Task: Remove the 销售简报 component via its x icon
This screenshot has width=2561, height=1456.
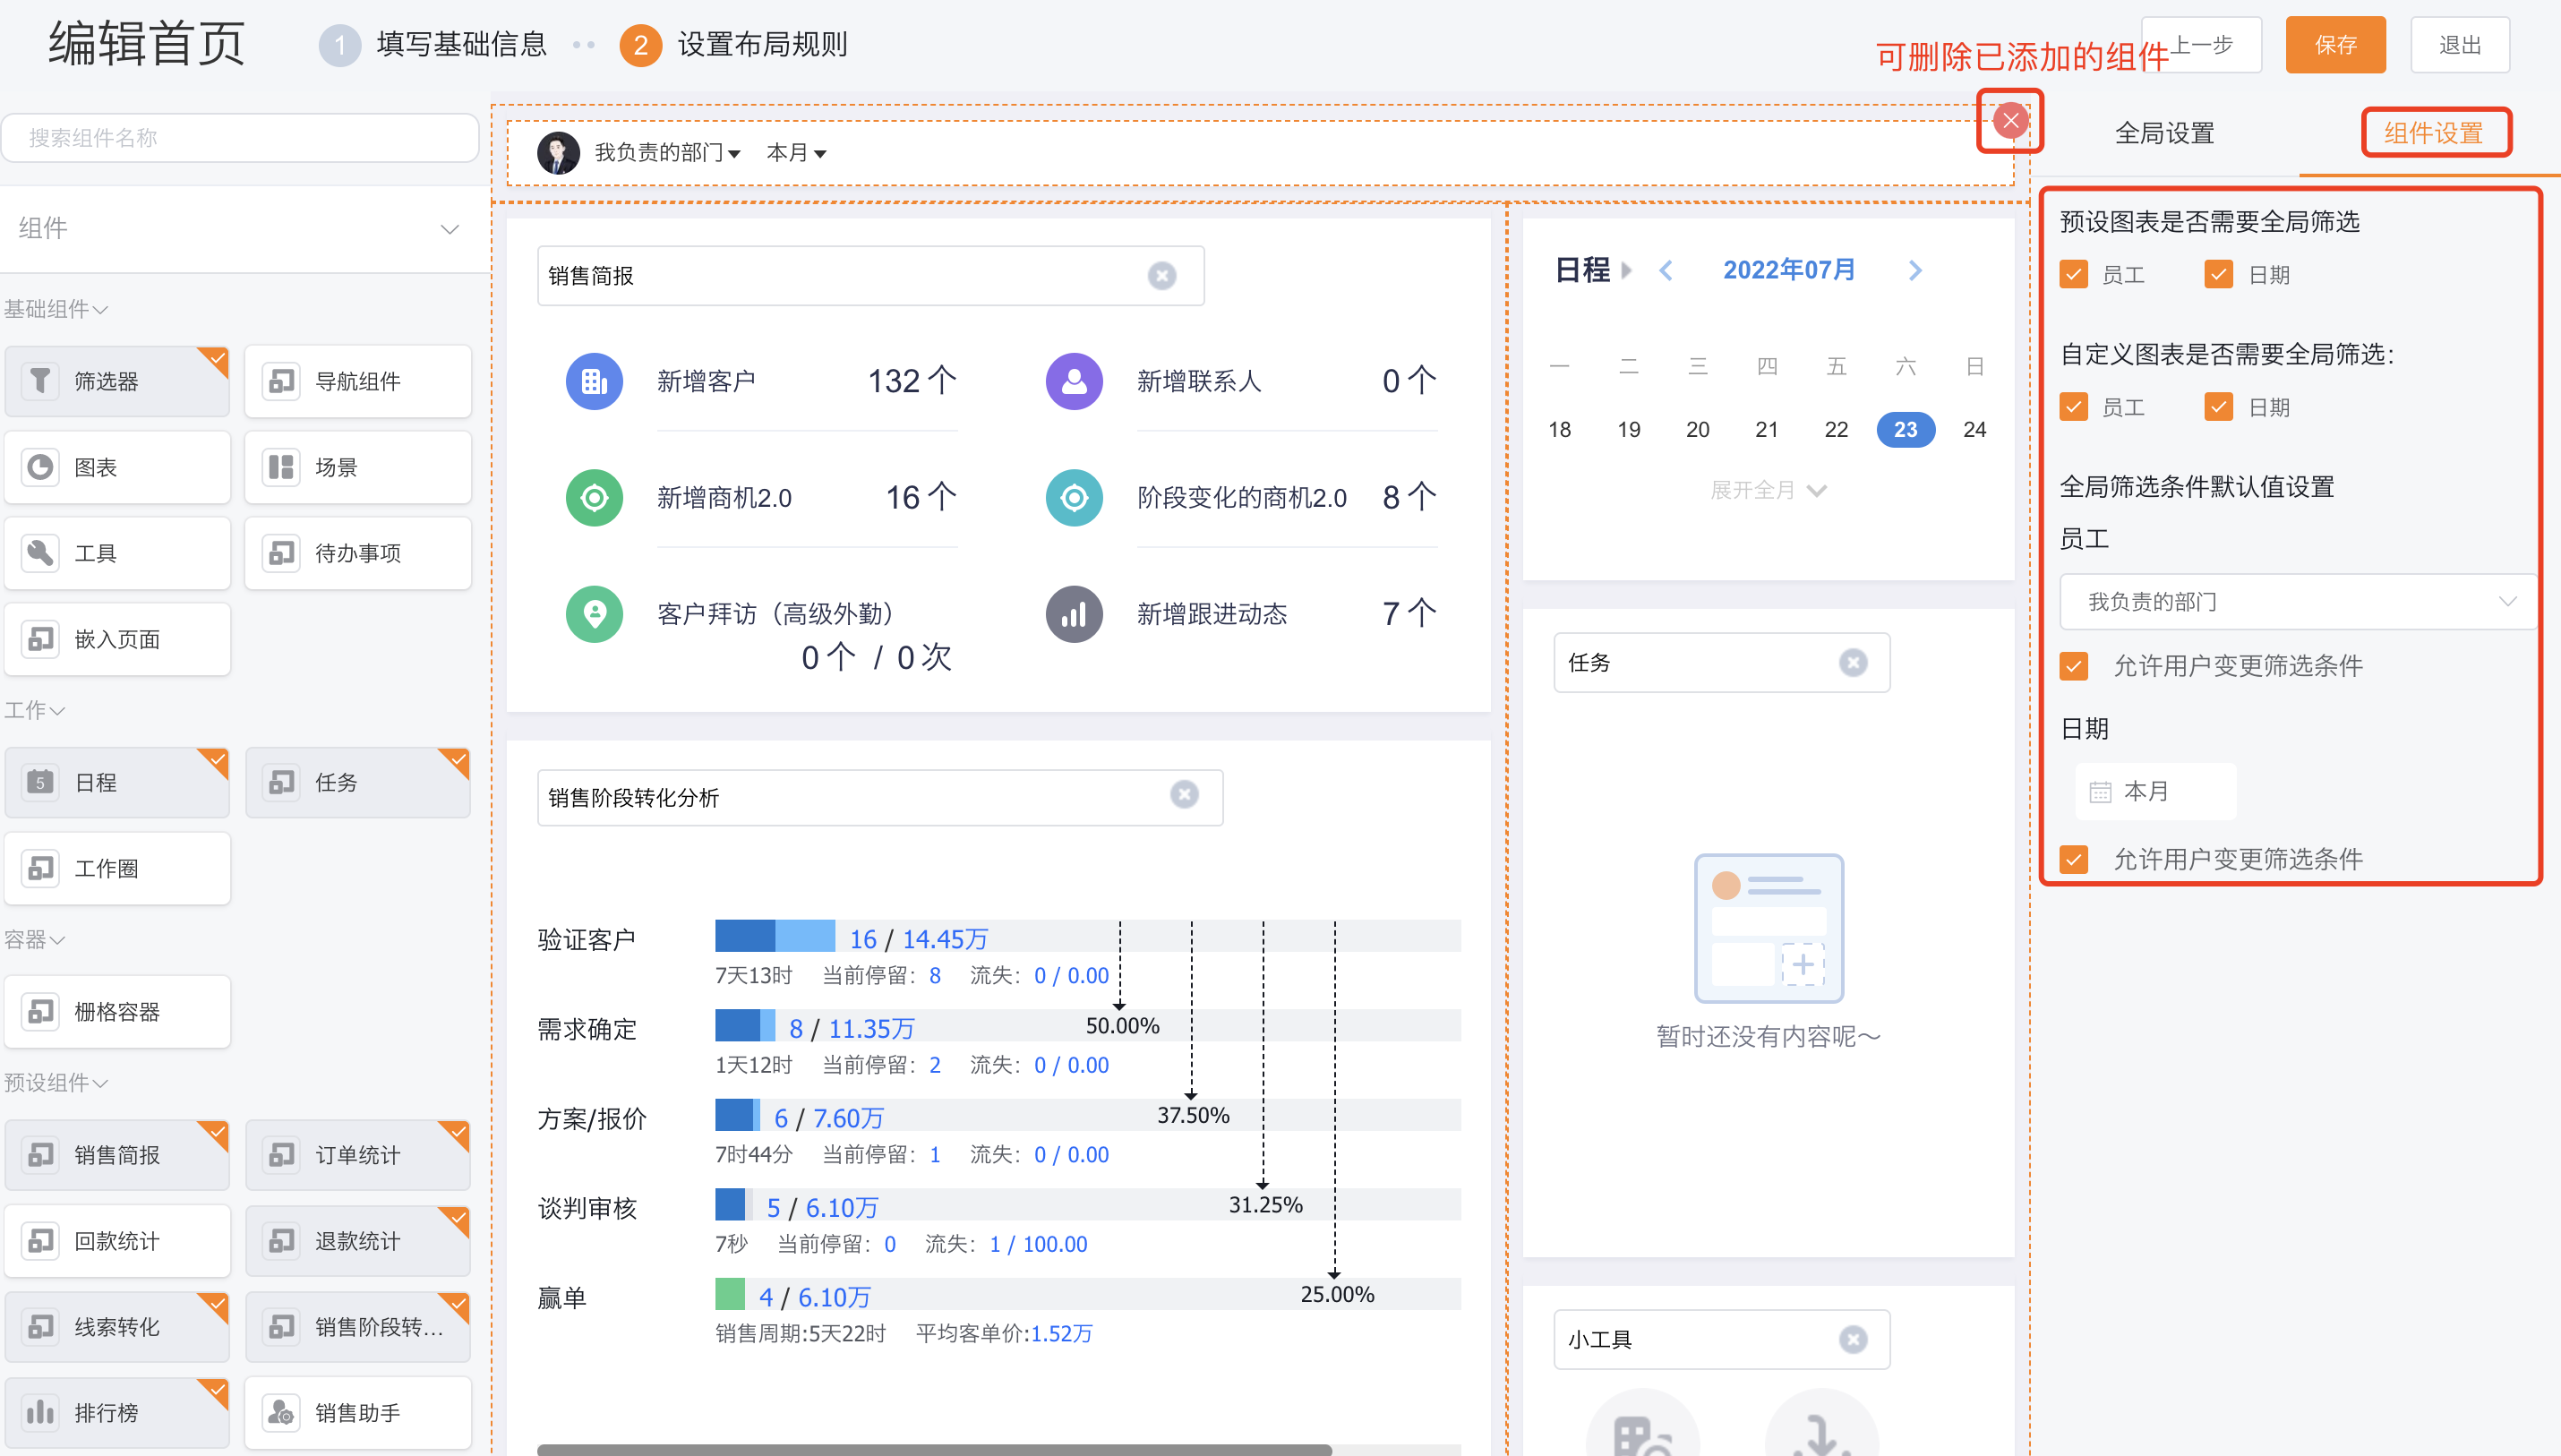Action: click(x=1161, y=275)
